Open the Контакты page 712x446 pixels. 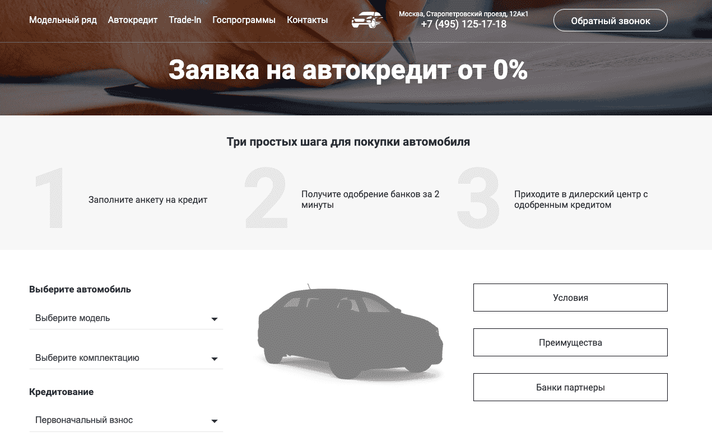[x=307, y=20]
